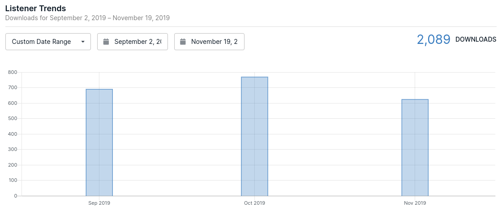Viewport: 502px width, 211px height.
Task: Click the Nov 2019 downloads bar
Action: click(415, 148)
